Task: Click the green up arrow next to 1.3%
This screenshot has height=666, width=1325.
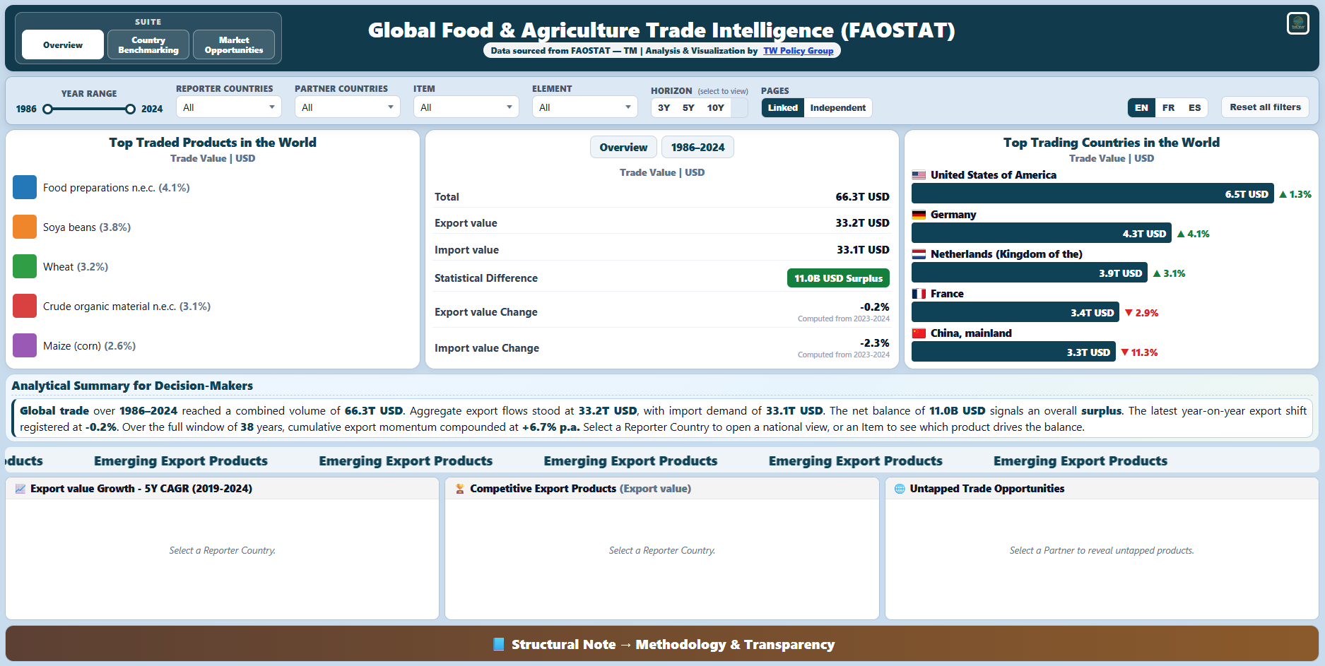Action: click(1283, 194)
